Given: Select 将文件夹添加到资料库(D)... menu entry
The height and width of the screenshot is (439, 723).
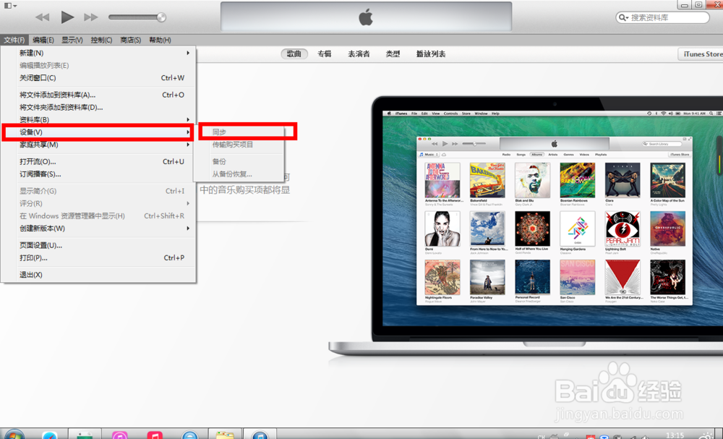Looking at the screenshot, I should point(98,108).
